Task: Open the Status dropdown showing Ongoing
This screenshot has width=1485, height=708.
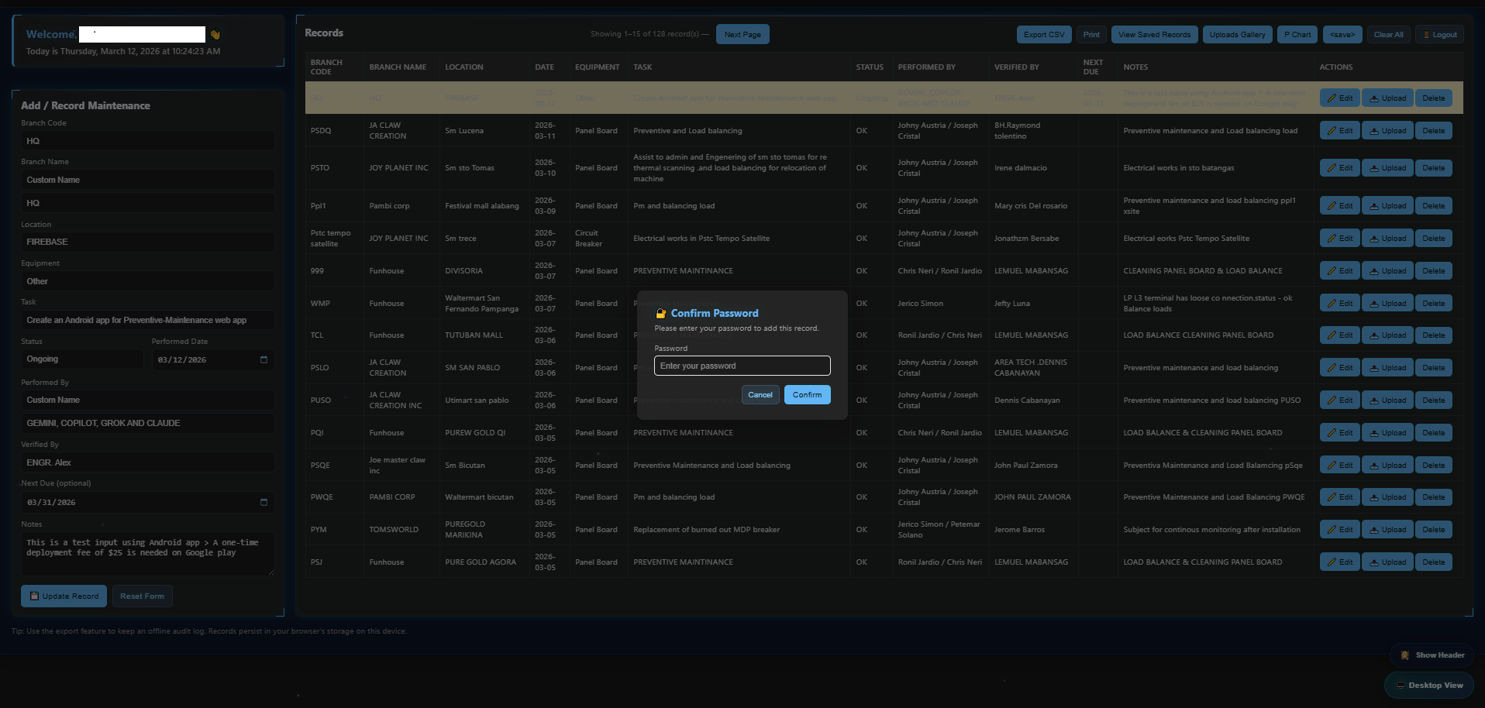Action: pos(82,359)
